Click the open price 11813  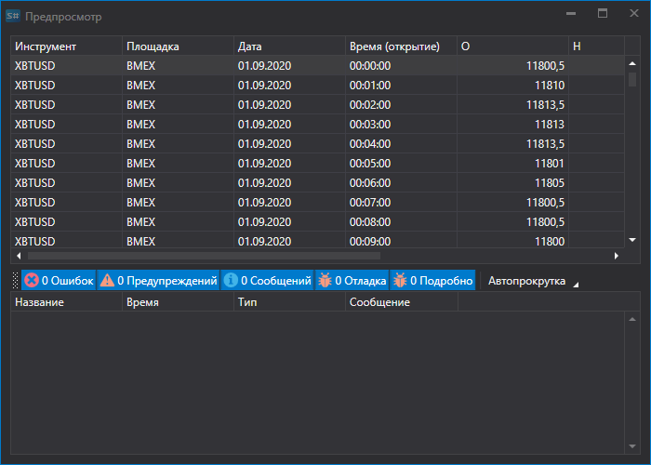coord(513,124)
